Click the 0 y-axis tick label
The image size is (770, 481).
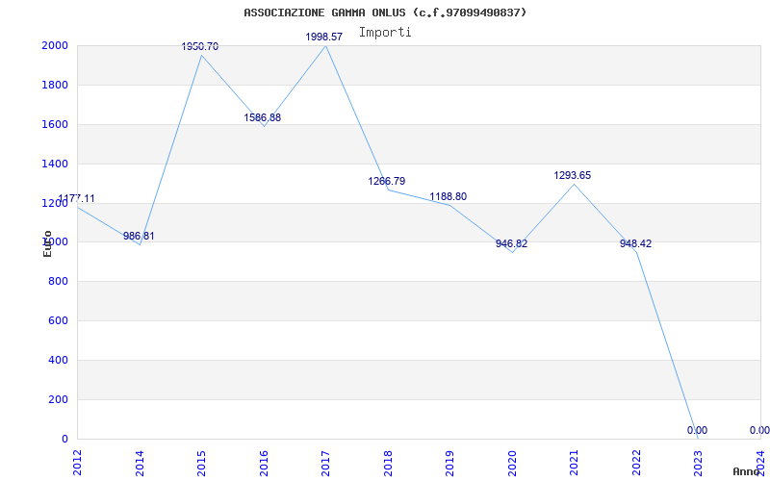coord(64,439)
